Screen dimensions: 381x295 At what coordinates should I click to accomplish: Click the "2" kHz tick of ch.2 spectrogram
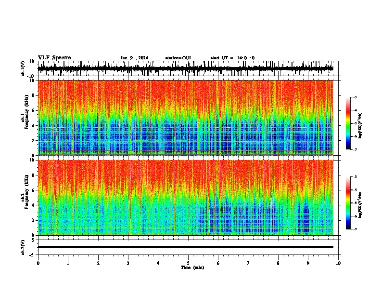[33, 220]
